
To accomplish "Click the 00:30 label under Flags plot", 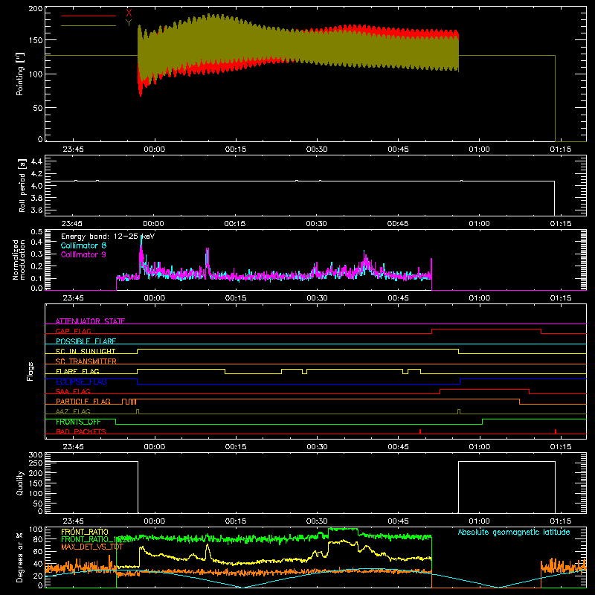I will click(317, 447).
